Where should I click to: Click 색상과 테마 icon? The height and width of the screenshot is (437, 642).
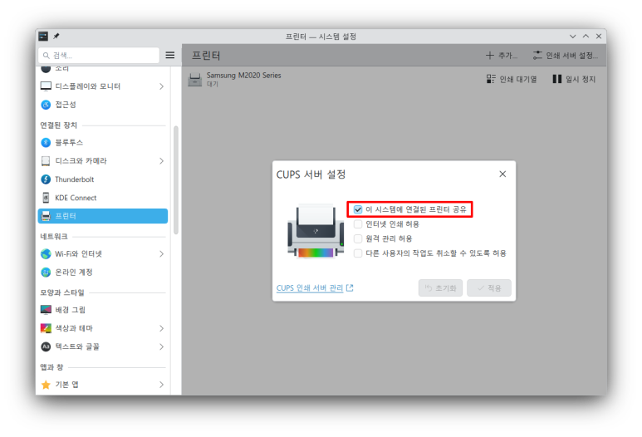coord(46,328)
